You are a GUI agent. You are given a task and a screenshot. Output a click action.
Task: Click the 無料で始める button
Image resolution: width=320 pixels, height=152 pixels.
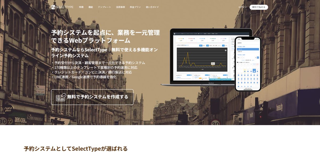click(259, 7)
